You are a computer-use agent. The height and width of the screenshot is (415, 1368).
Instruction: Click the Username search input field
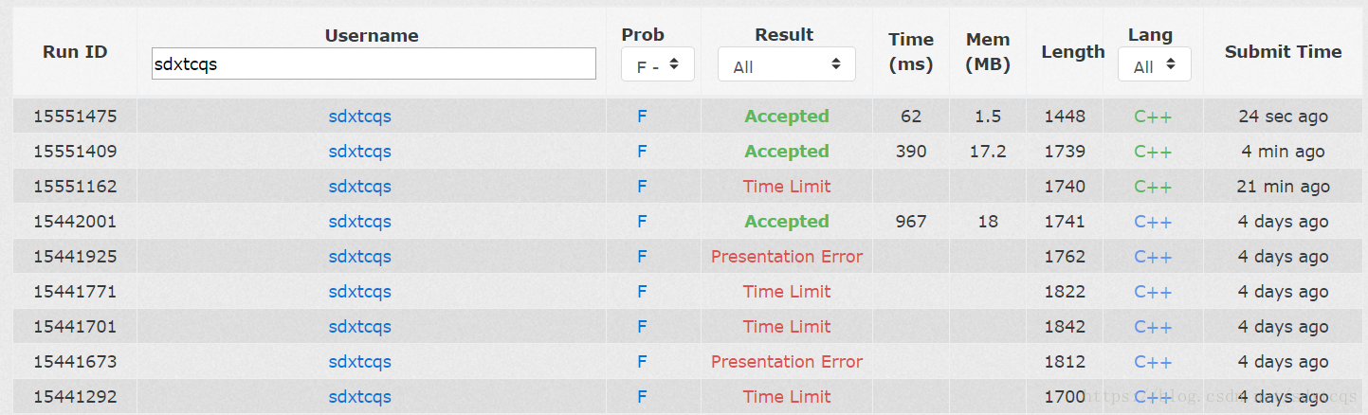[374, 64]
